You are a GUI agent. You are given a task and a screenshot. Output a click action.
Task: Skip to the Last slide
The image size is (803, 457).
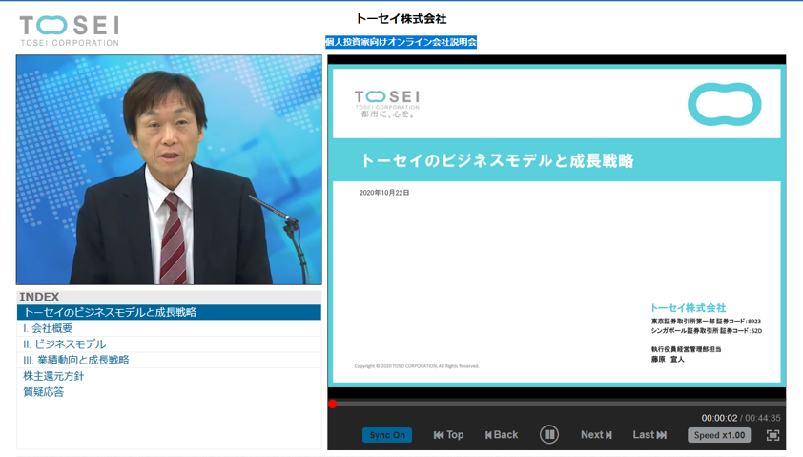point(649,435)
